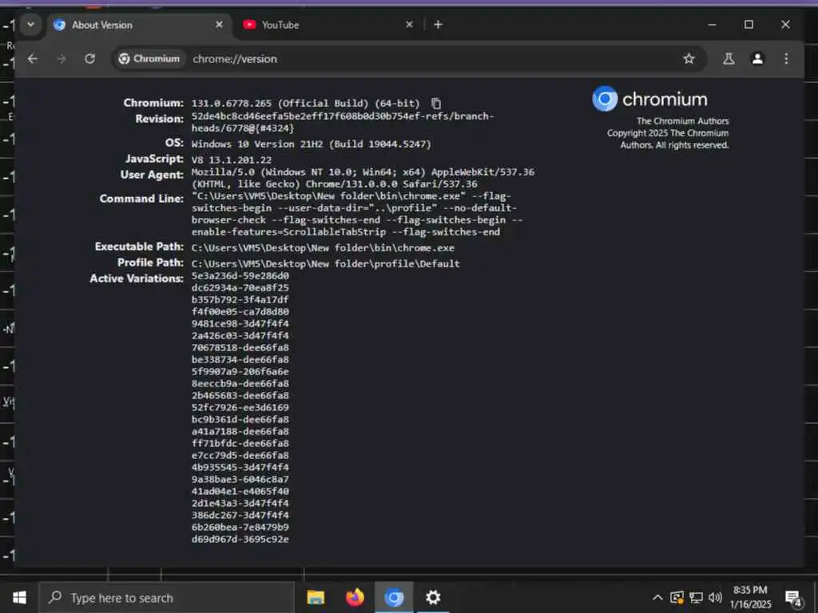This screenshot has height=613, width=818.
Task: Select variation 5f9907a9-206f6a6e
Action: [240, 372]
